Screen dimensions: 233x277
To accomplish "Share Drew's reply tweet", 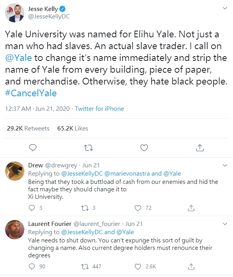I will (191, 208).
